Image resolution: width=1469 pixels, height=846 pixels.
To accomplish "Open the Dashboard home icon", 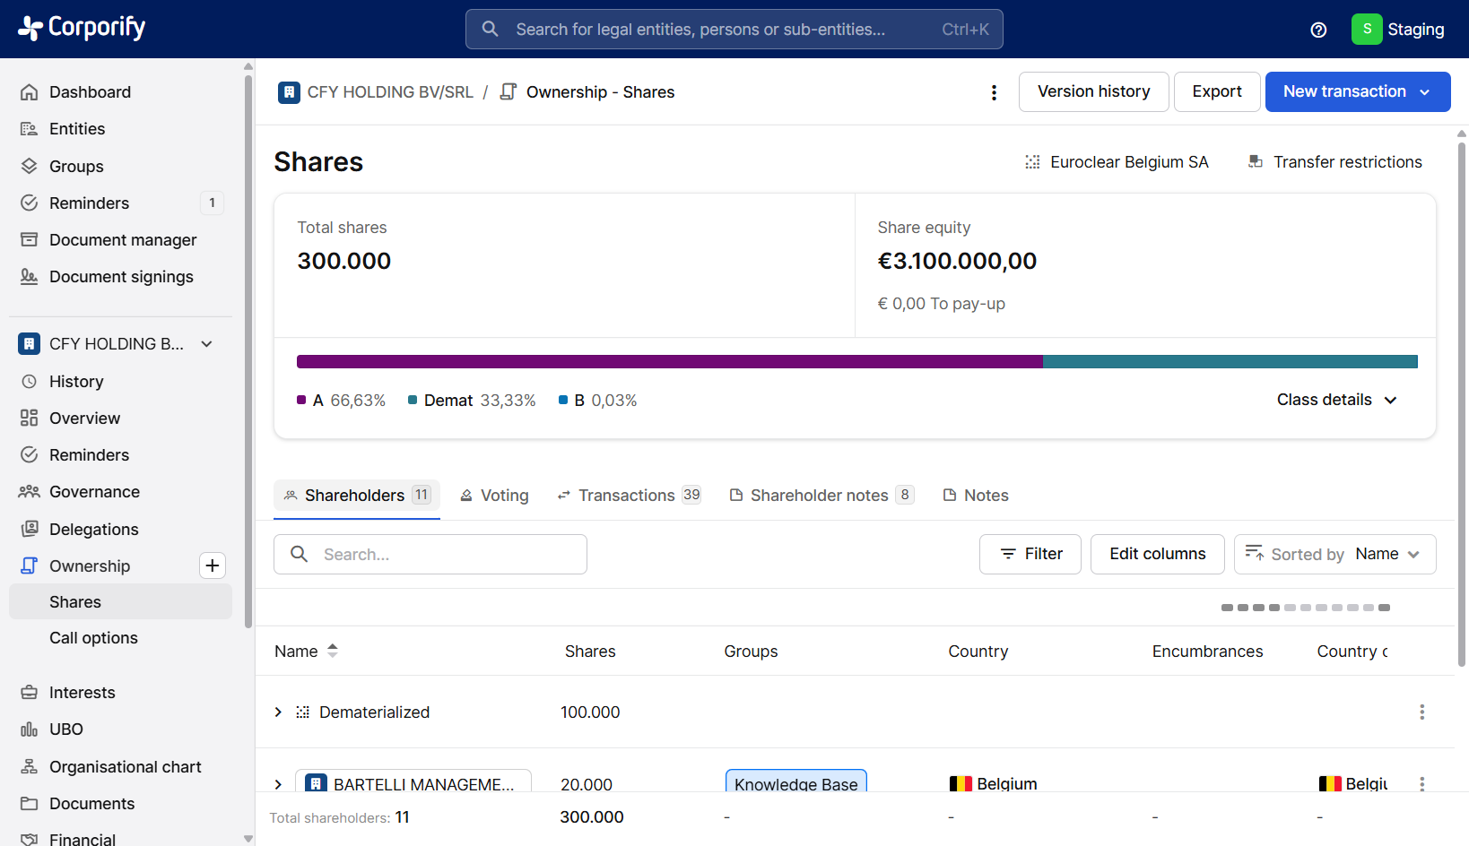I will pos(30,92).
